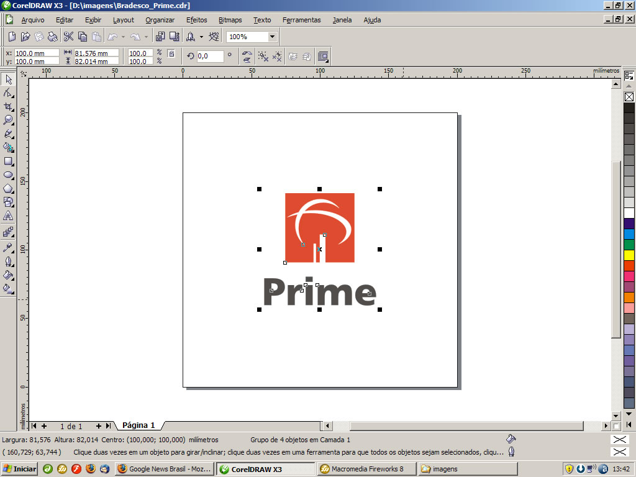Click the Corel online snowflake icon
Screen dimensions: 636x477
tap(214, 37)
